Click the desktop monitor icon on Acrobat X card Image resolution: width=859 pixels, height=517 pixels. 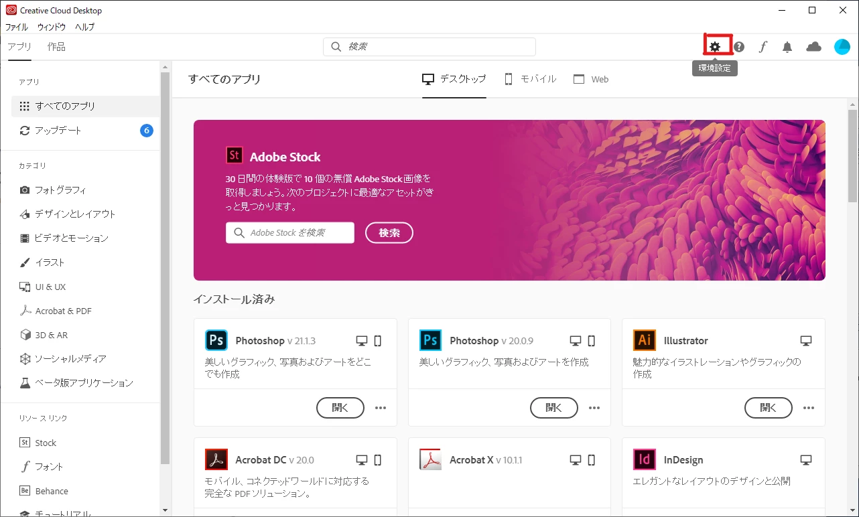[576, 460]
